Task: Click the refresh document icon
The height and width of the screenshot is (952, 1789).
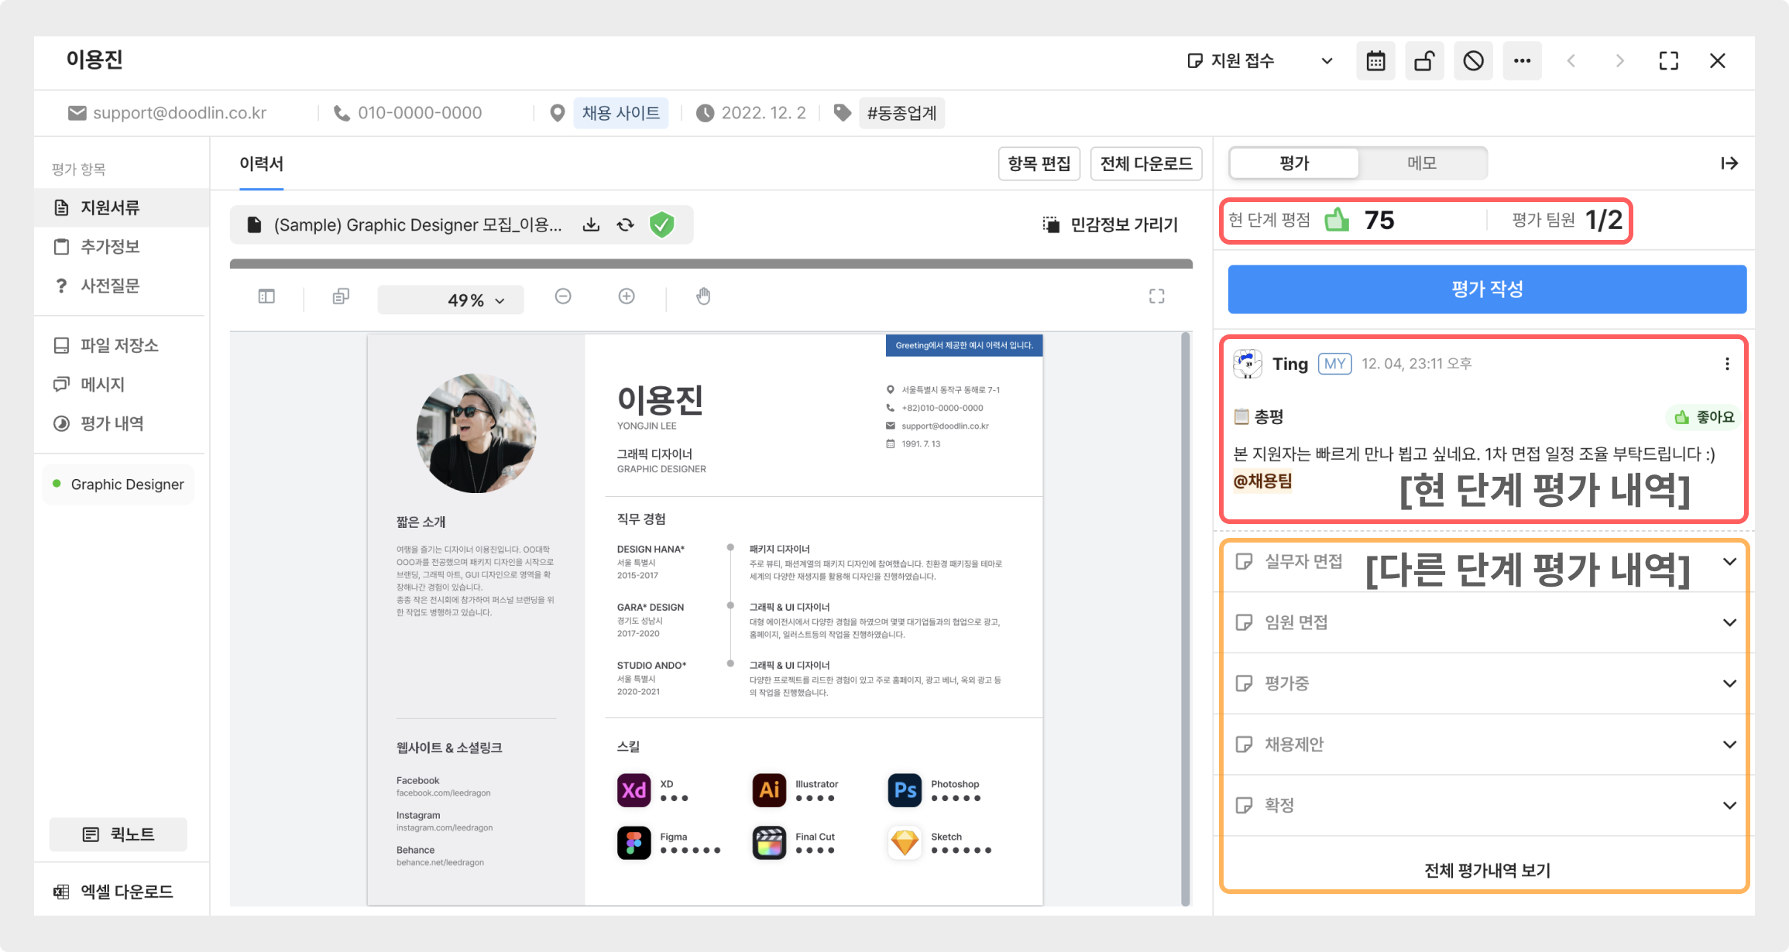Action: [x=626, y=225]
